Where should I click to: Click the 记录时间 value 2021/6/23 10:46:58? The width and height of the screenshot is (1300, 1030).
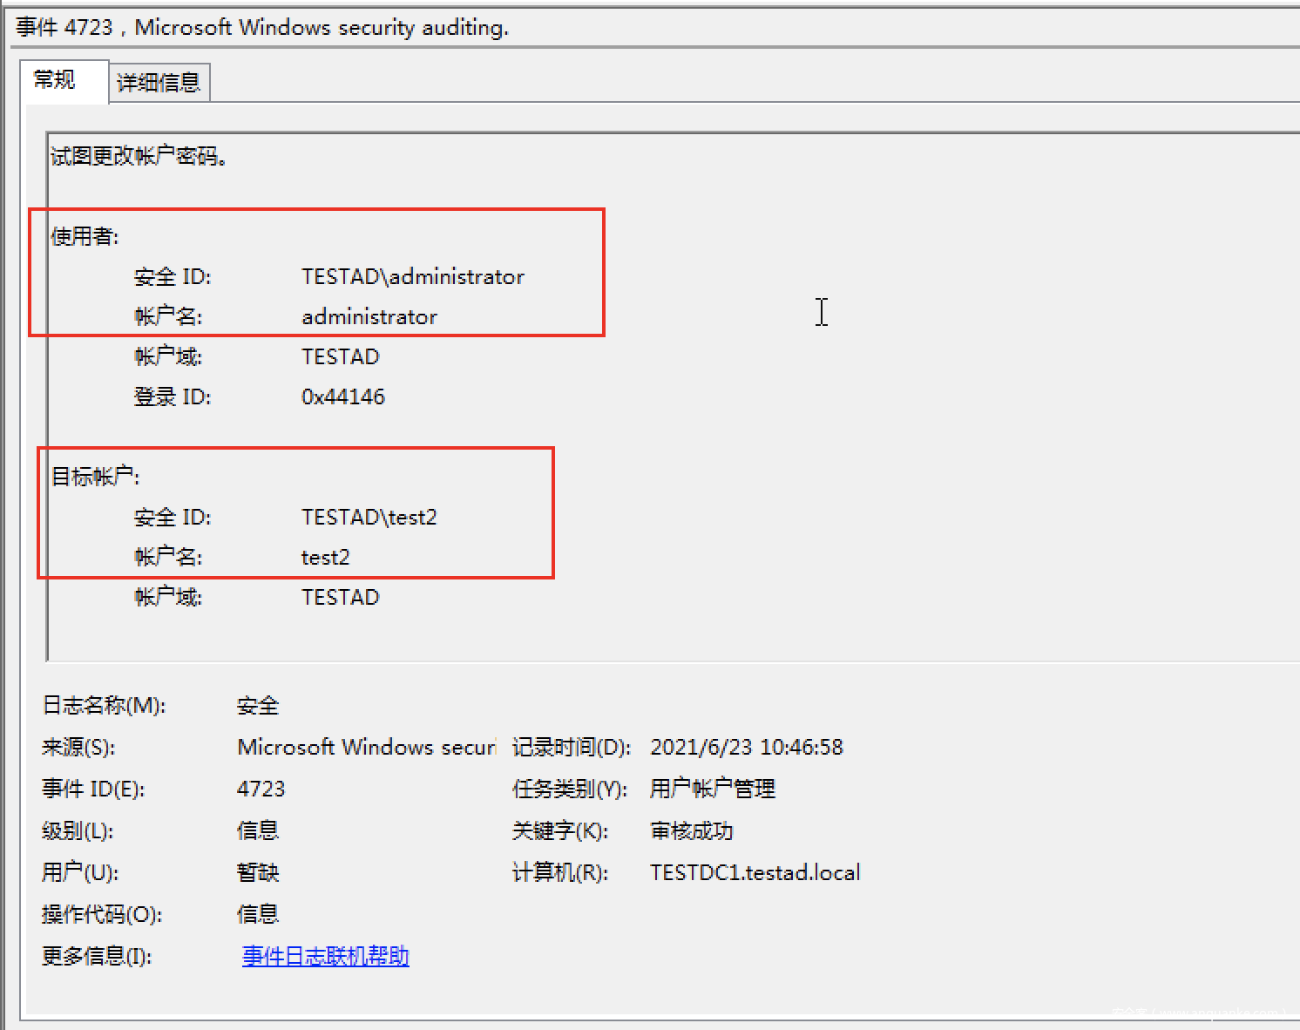point(747,747)
